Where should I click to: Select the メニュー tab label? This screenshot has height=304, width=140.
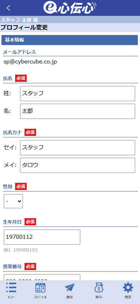point(11,297)
